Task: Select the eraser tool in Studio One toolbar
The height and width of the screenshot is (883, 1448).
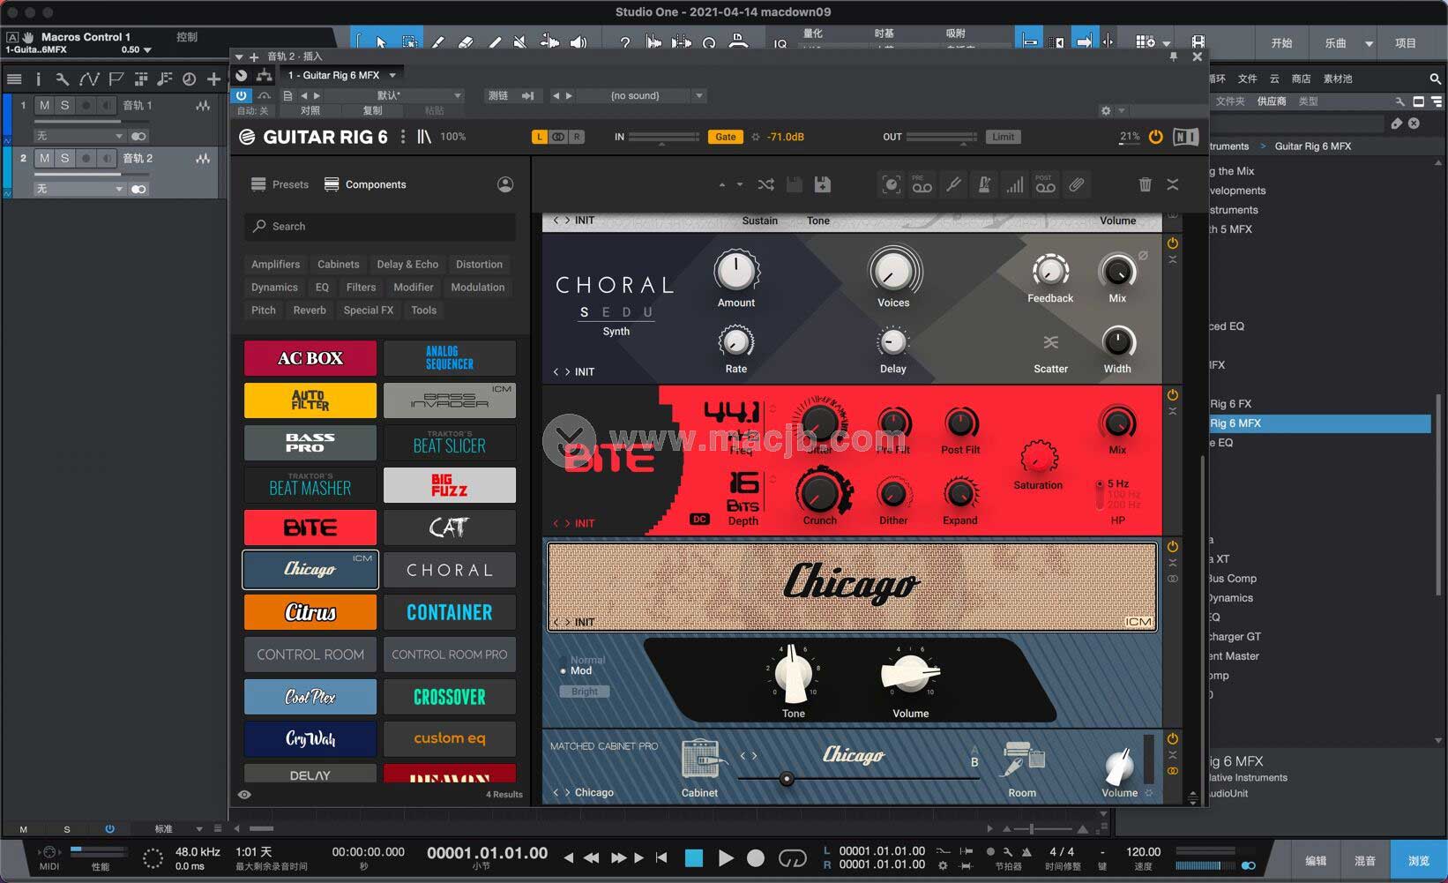Action: pos(466,41)
